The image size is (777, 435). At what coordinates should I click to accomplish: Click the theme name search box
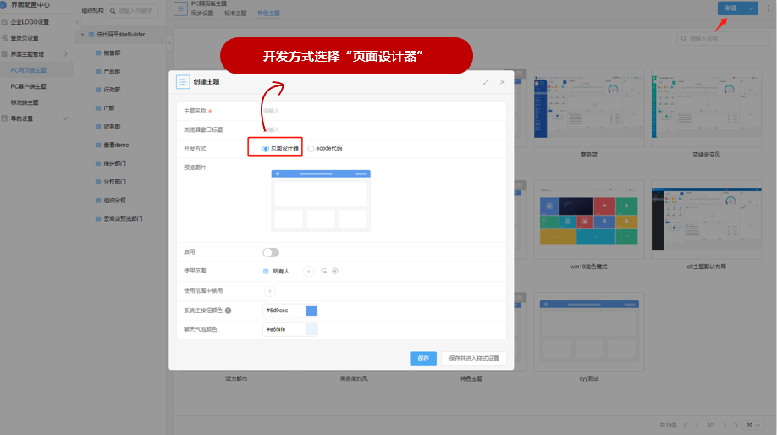[x=723, y=39]
